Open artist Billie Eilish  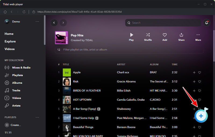[x=124, y=91]
